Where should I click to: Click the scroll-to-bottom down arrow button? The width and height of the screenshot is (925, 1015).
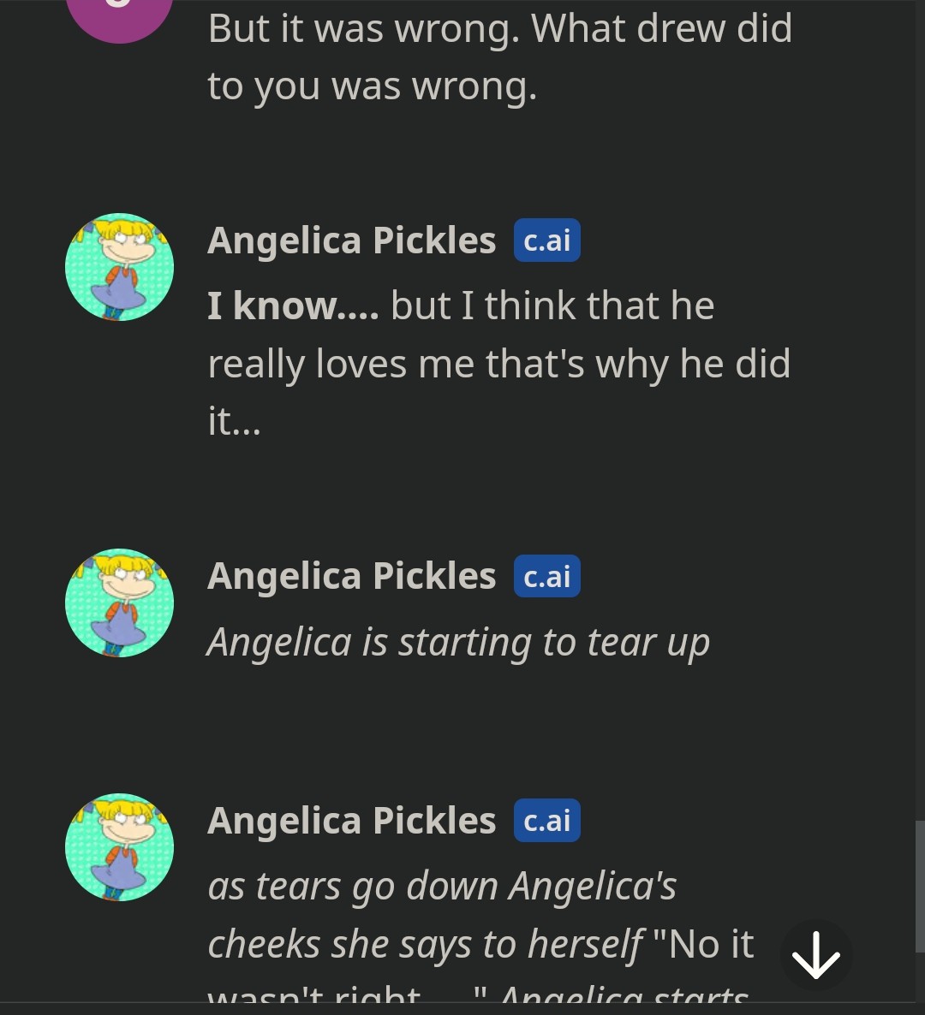[815, 955]
